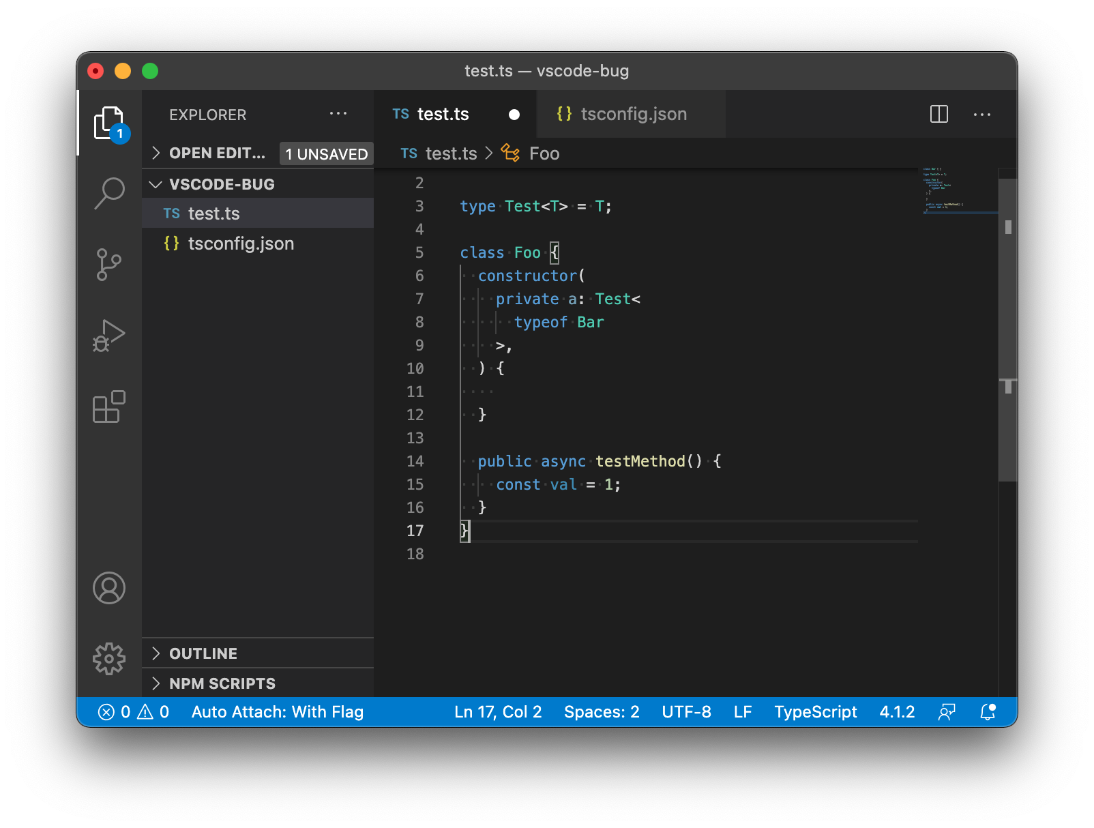
Task: Click Ln 17, Col 2 cursor position
Action: 498,712
